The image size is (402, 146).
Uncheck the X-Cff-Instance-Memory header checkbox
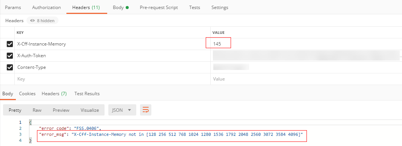click(10, 44)
